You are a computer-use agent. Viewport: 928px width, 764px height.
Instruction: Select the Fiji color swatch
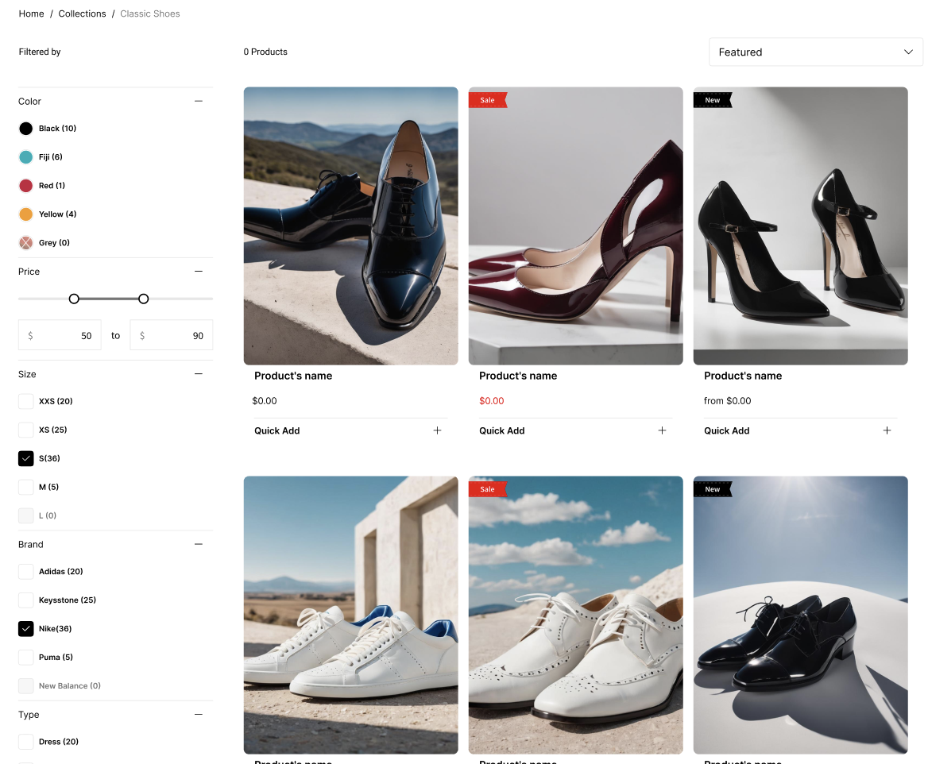[26, 157]
